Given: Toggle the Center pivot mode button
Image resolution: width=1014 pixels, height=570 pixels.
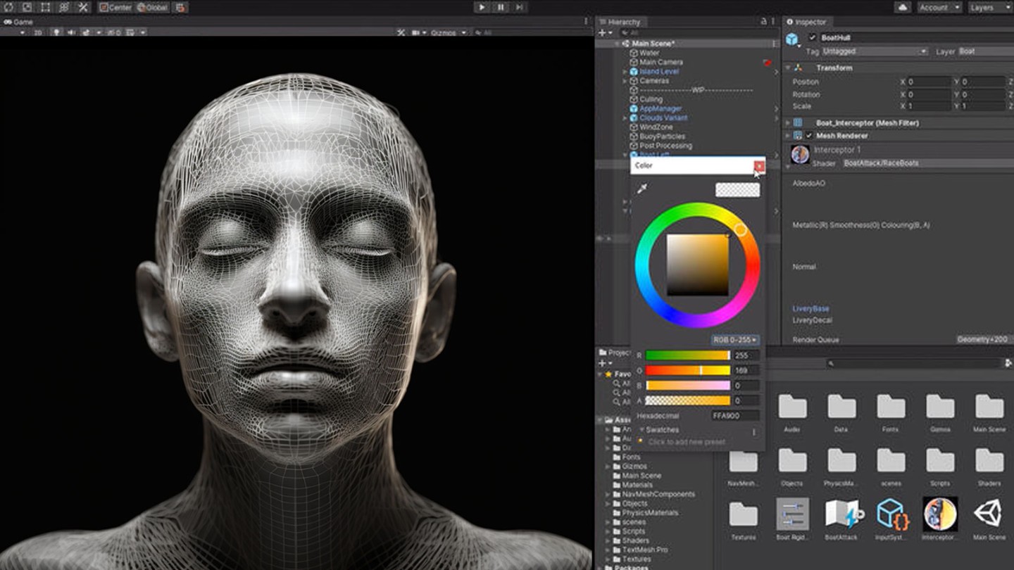Looking at the screenshot, I should pyautogui.click(x=115, y=7).
